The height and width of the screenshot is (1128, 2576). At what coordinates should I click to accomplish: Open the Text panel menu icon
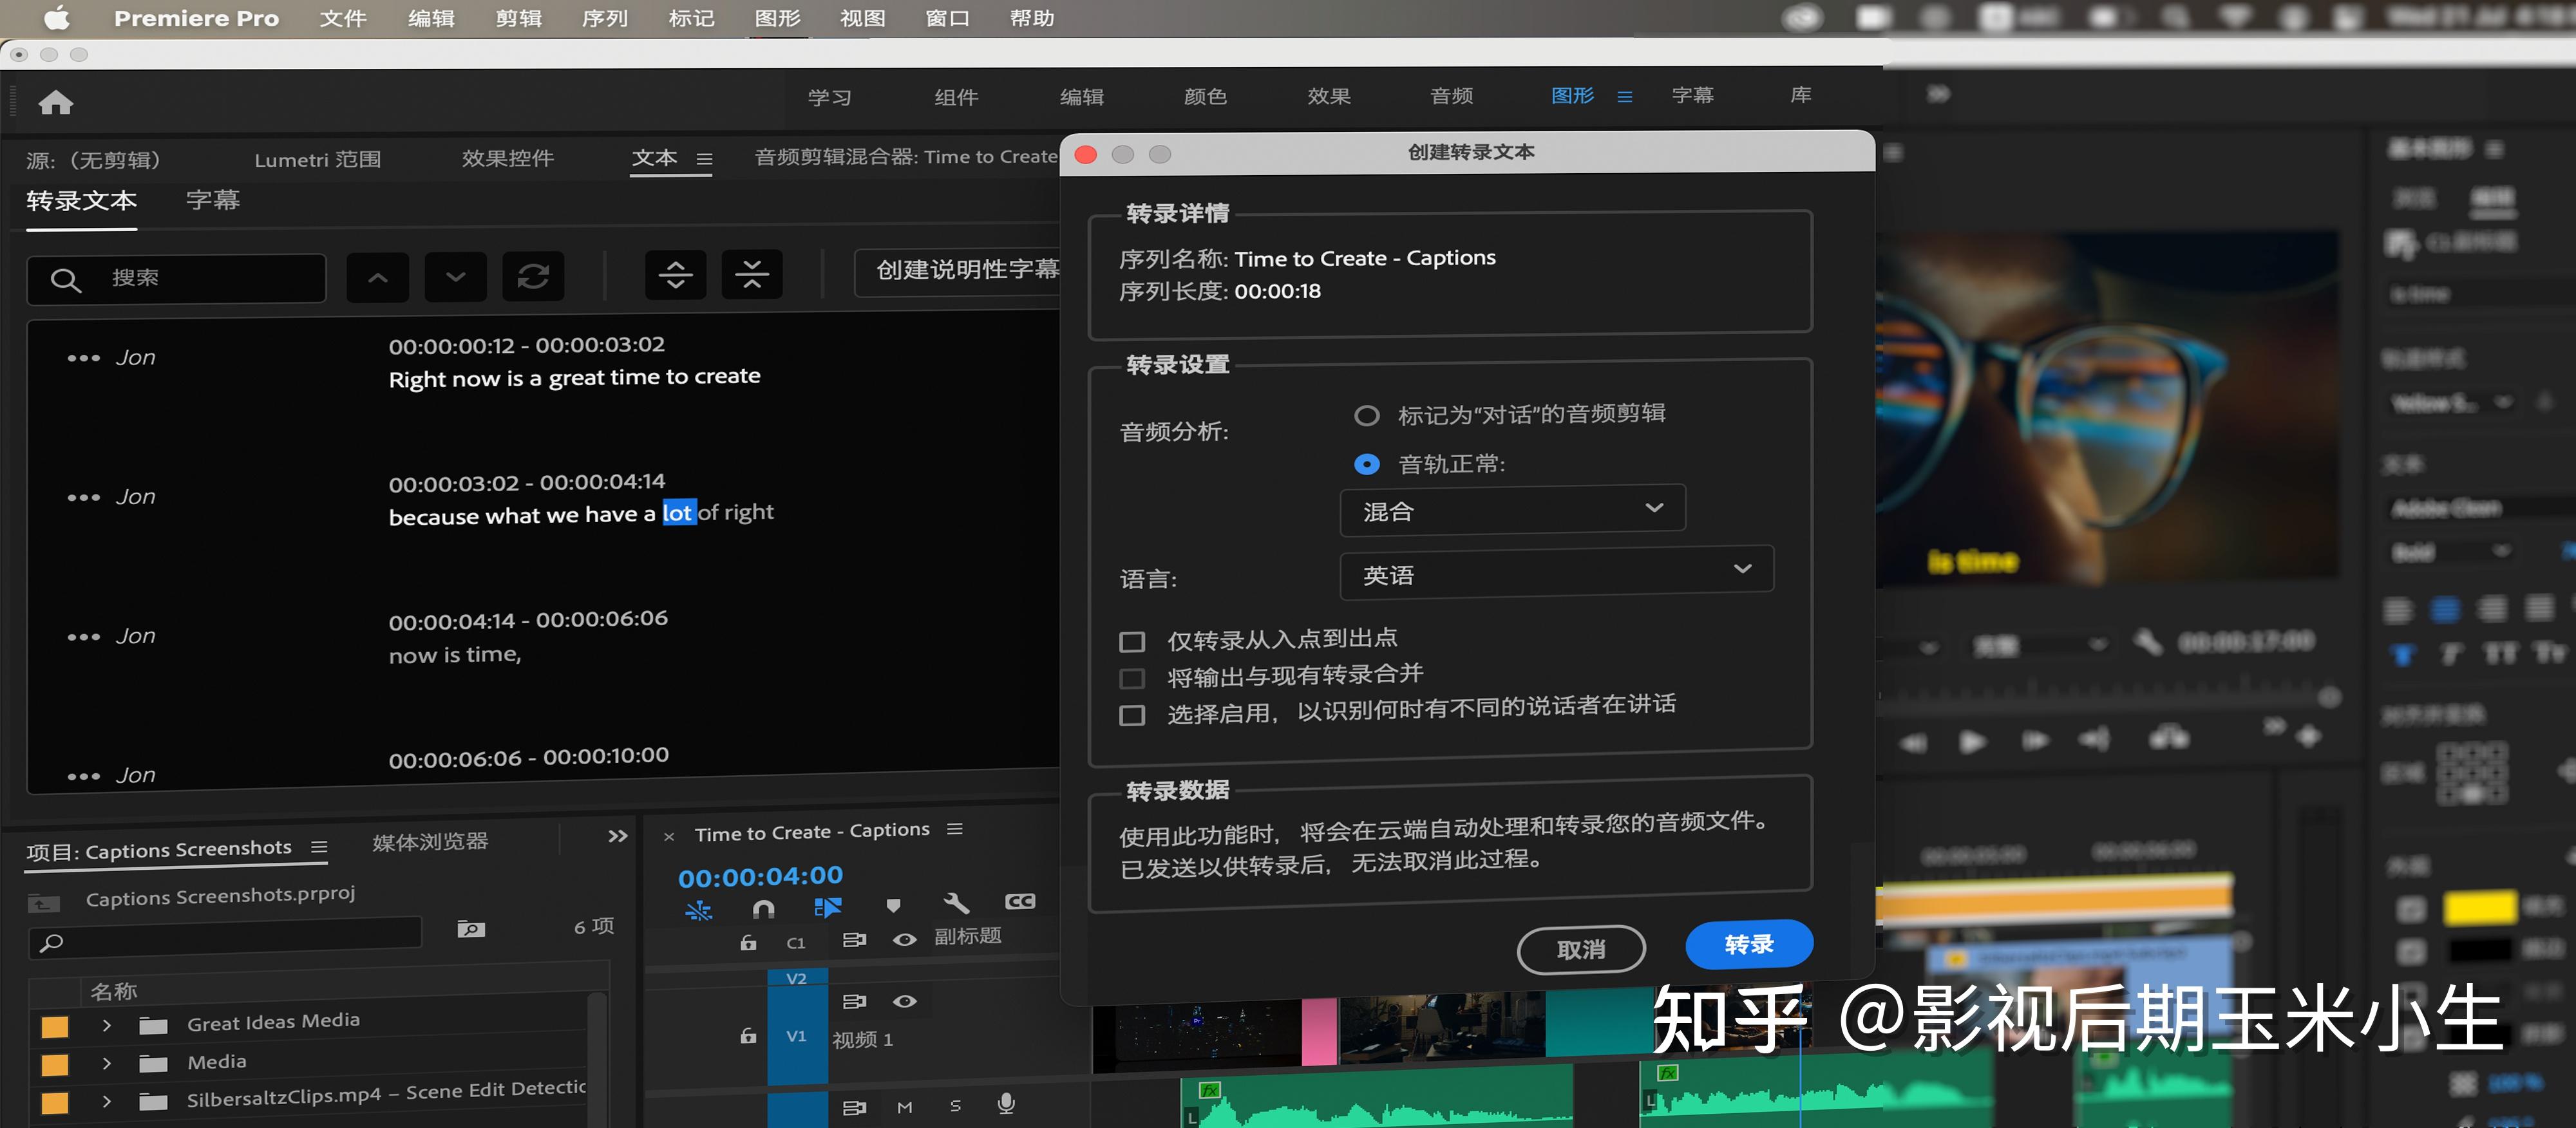704,159
